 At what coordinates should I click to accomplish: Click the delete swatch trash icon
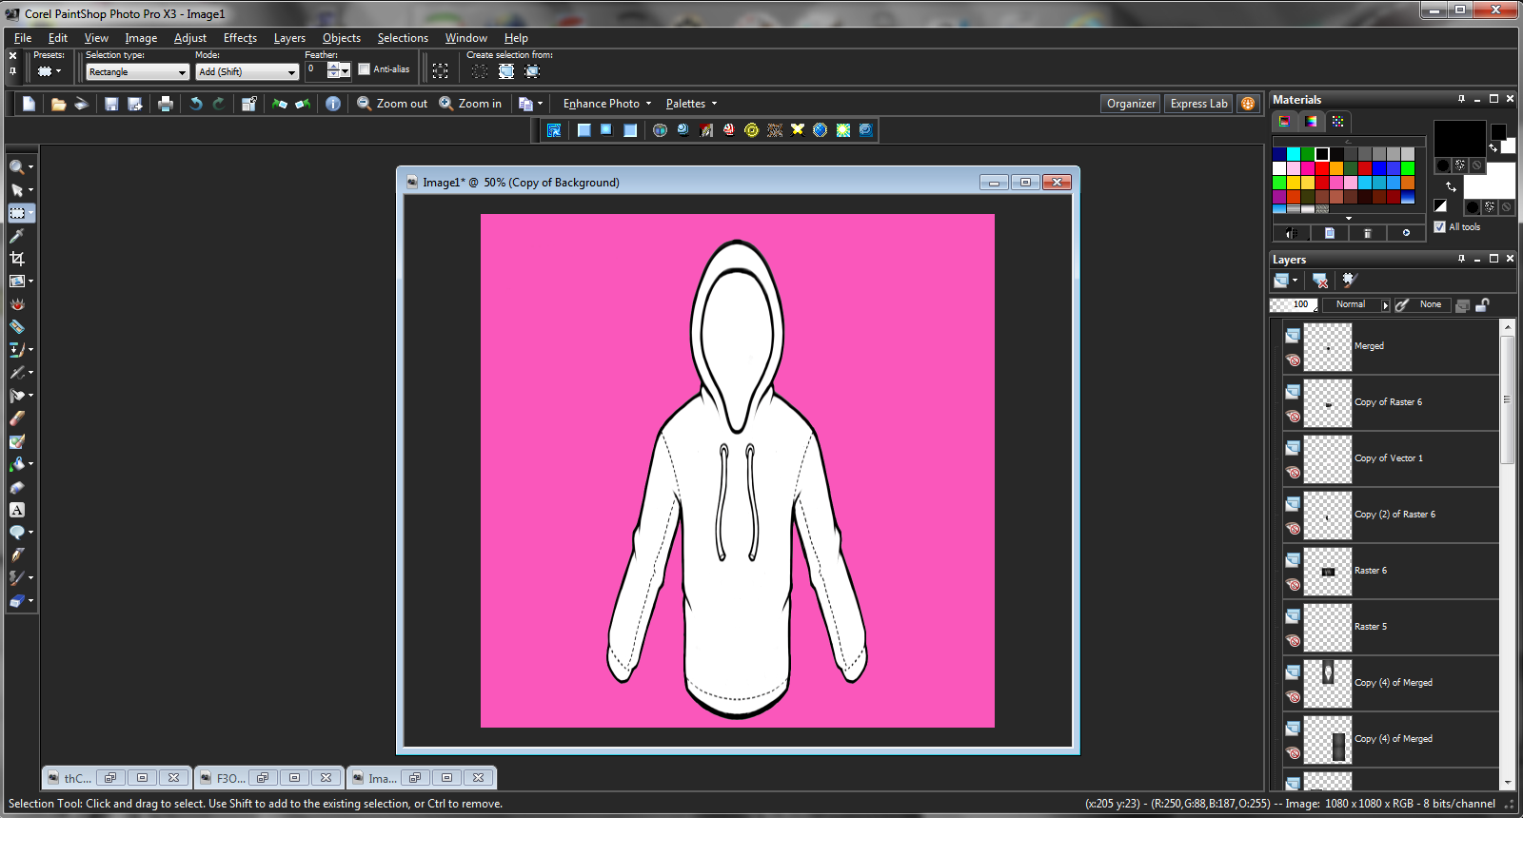1368,233
